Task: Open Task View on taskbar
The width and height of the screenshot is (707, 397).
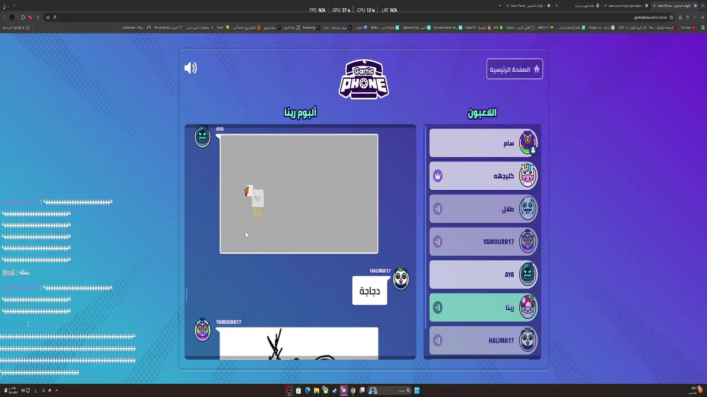Action: (362, 390)
